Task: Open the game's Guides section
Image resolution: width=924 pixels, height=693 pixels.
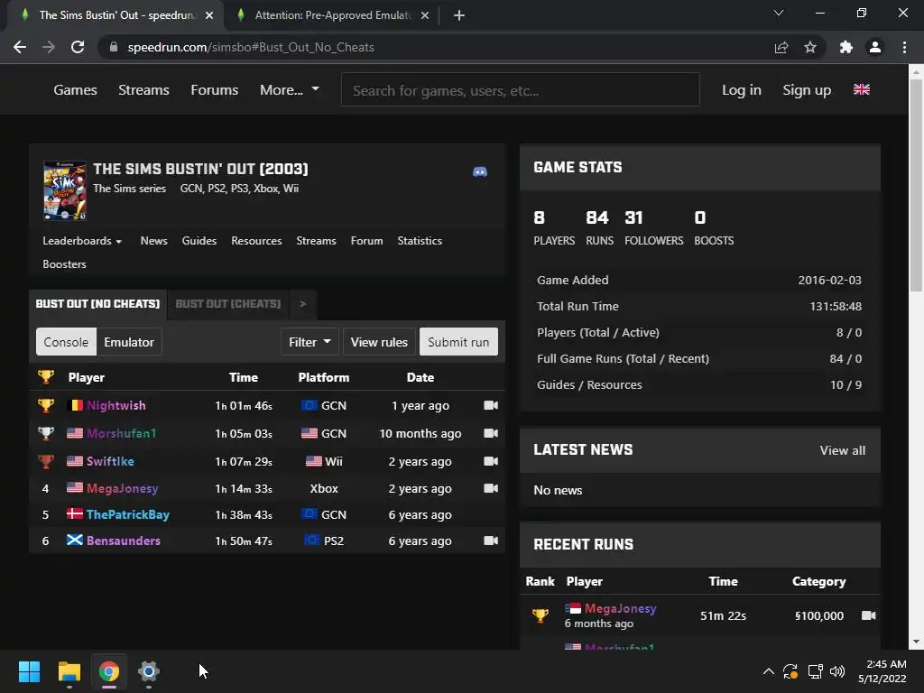Action: click(x=199, y=240)
